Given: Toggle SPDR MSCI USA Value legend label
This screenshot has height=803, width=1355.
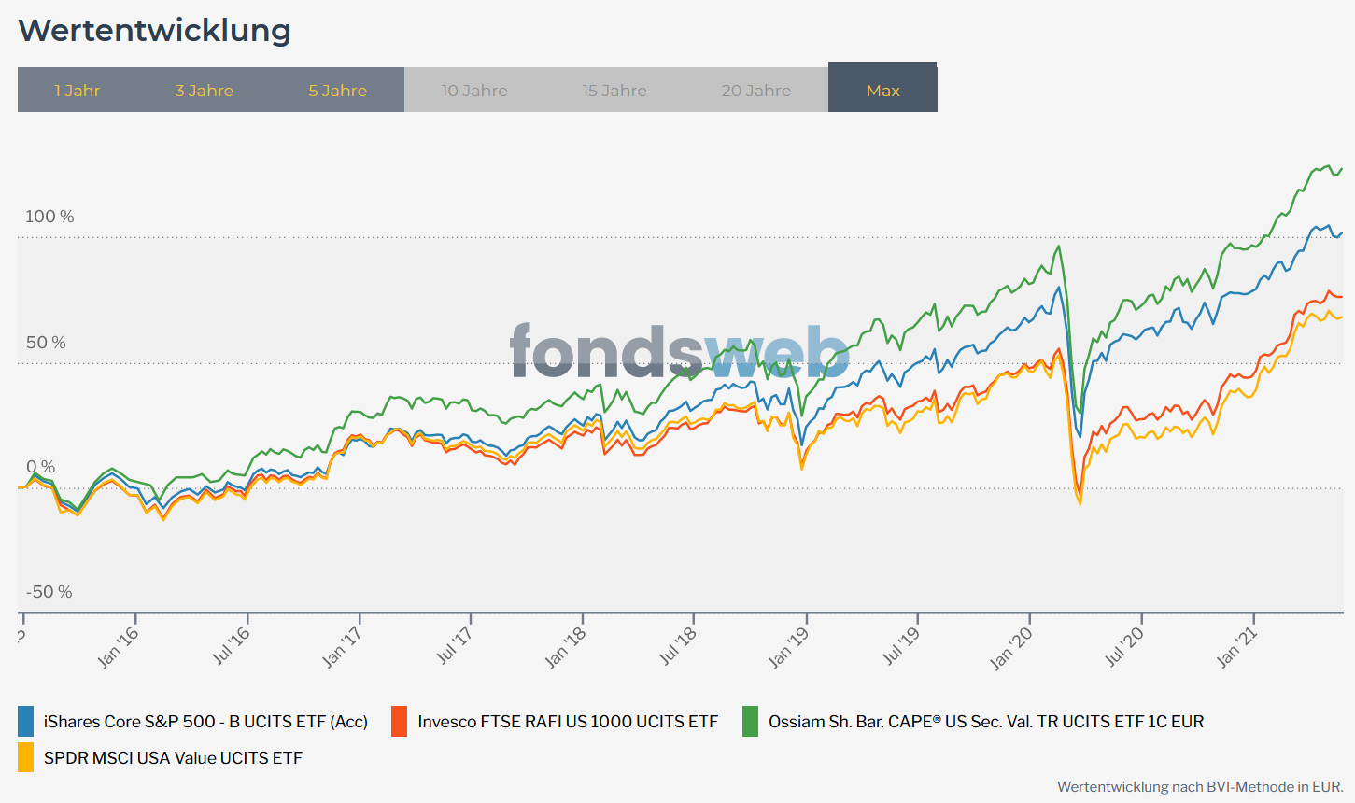Looking at the screenshot, I should (173, 758).
